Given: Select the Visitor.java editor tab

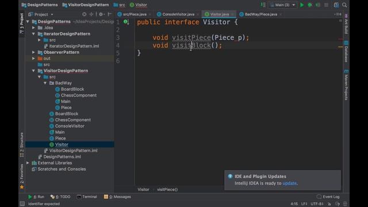Looking at the screenshot, I should 219,14.
